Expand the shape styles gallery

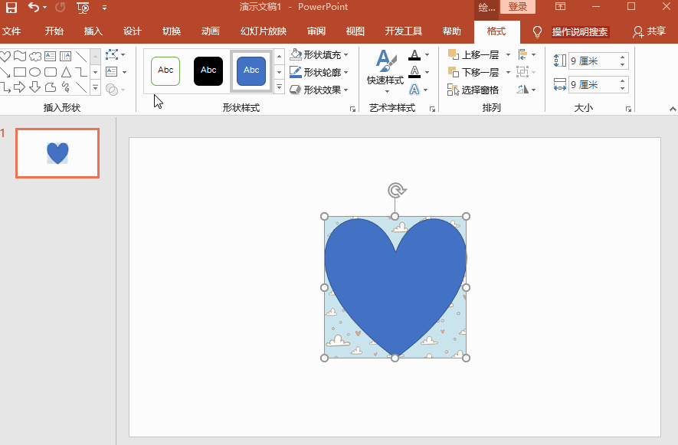[278, 86]
